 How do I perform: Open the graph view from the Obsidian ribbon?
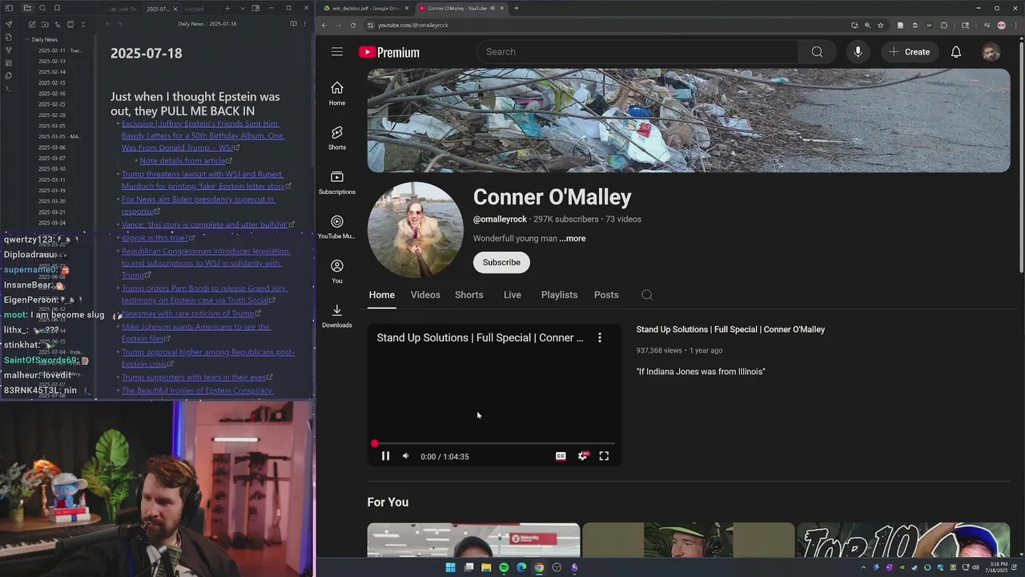point(9,50)
